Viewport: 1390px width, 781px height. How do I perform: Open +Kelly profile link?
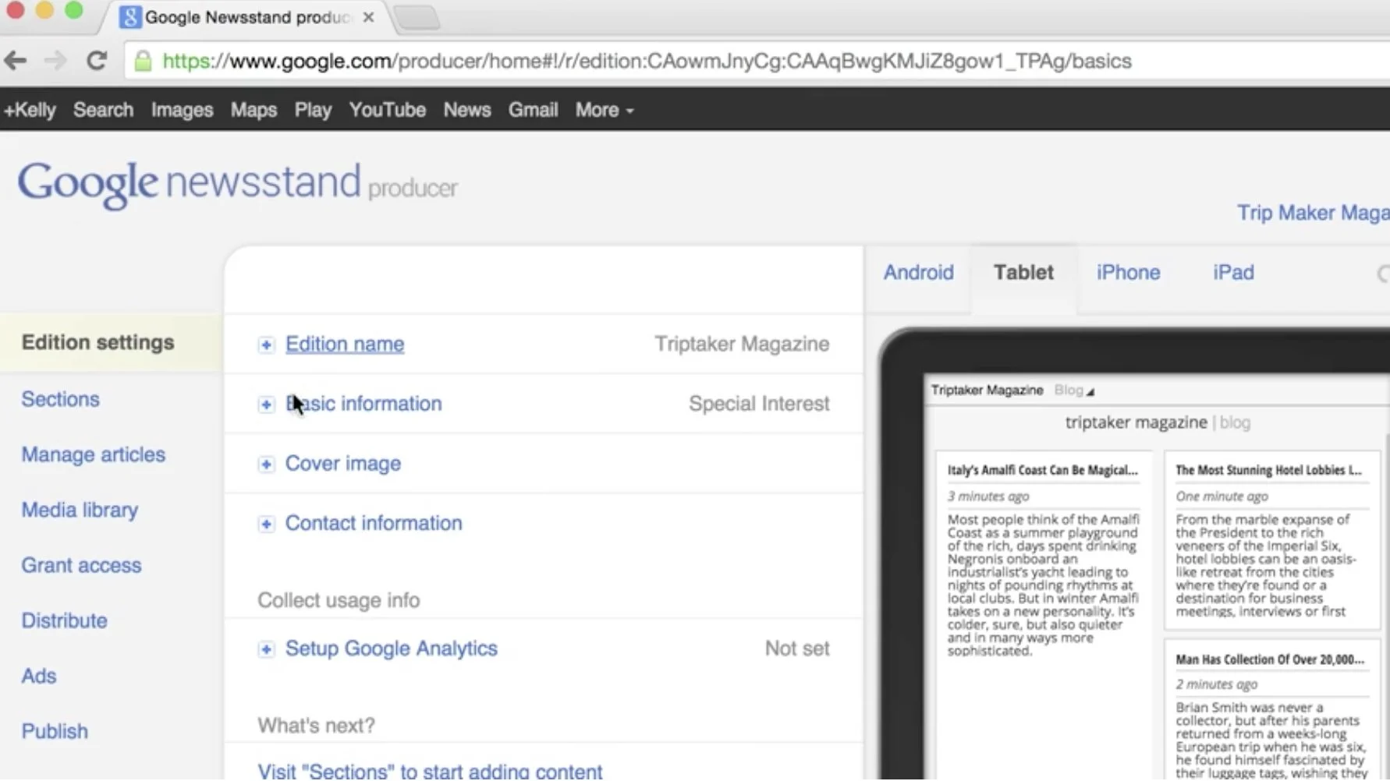(30, 110)
